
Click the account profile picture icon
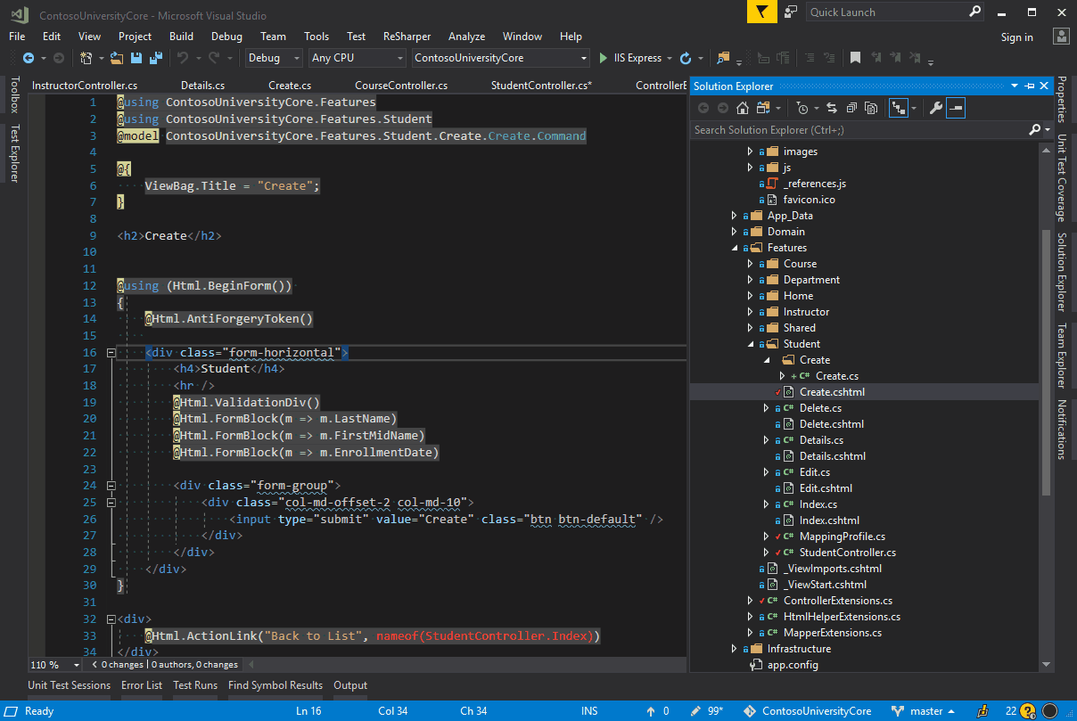pos(1061,37)
